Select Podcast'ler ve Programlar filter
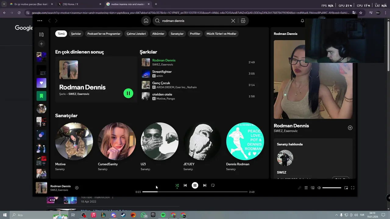The image size is (390, 219). pos(104,34)
